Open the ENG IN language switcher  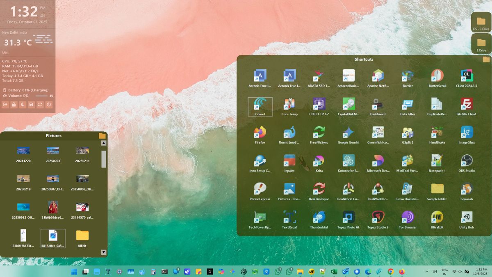444,271
